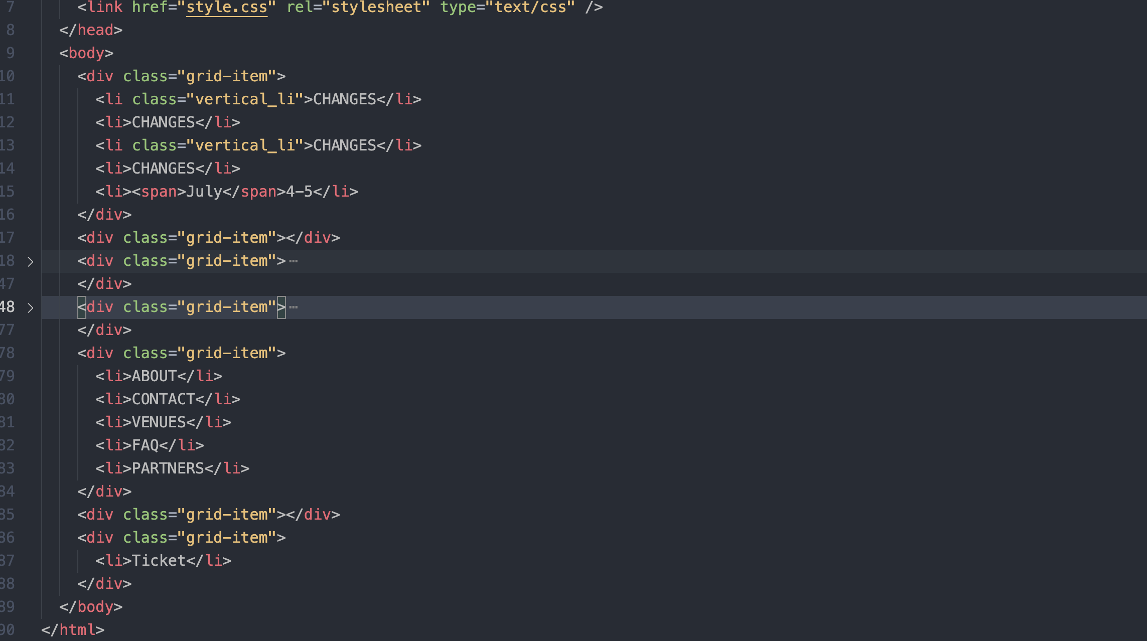Click the FAQ list item text
Screen dimensions: 1147x641
[145, 445]
